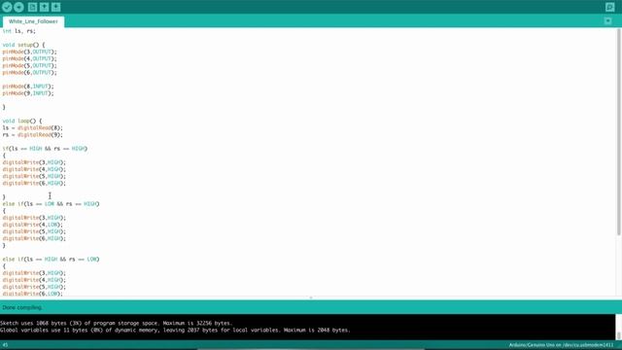Click the editor-console divider handle
Viewport: 622px width, 350px height.
click(x=311, y=297)
